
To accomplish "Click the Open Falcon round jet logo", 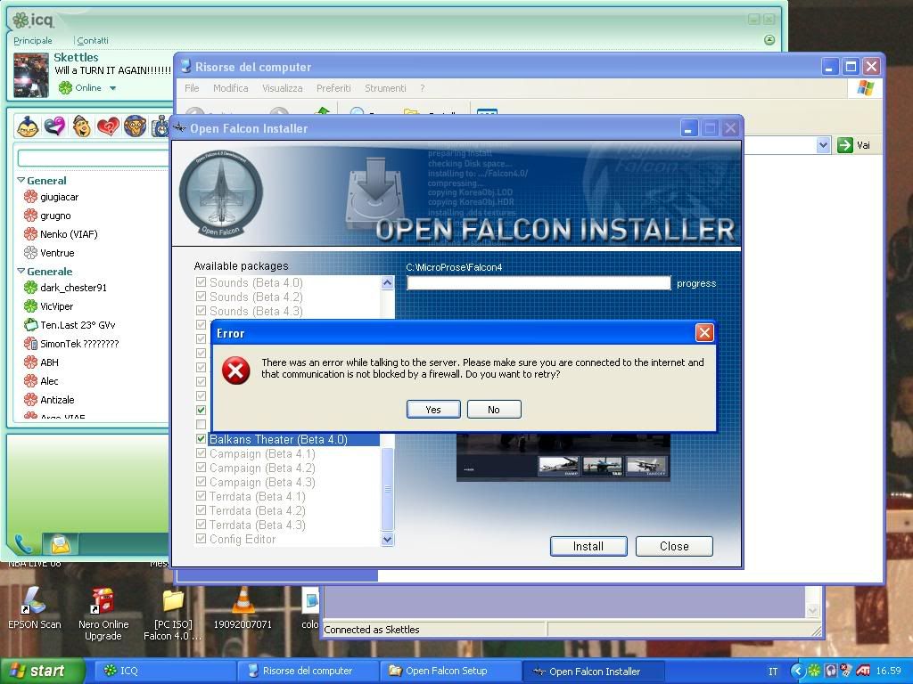I will tap(221, 193).
